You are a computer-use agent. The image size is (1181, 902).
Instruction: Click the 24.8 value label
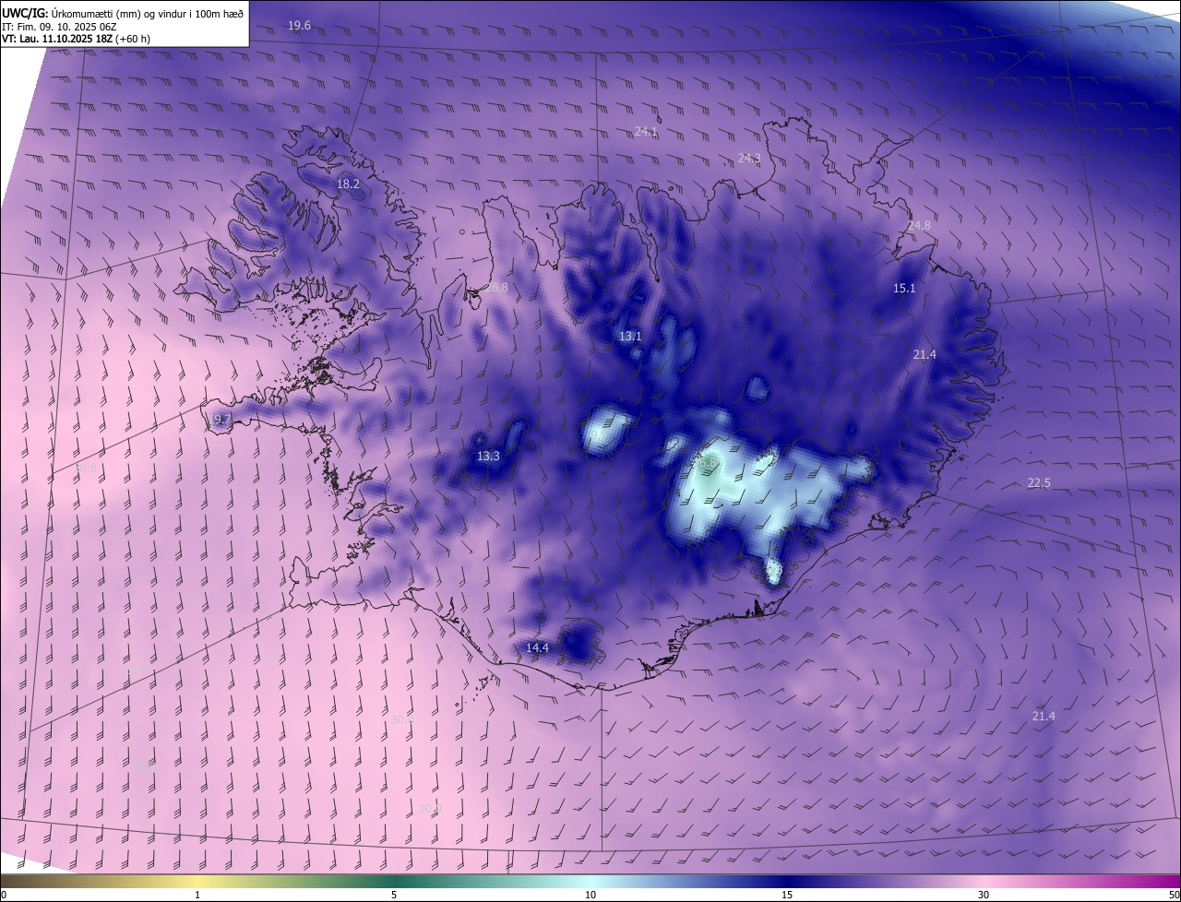[919, 226]
